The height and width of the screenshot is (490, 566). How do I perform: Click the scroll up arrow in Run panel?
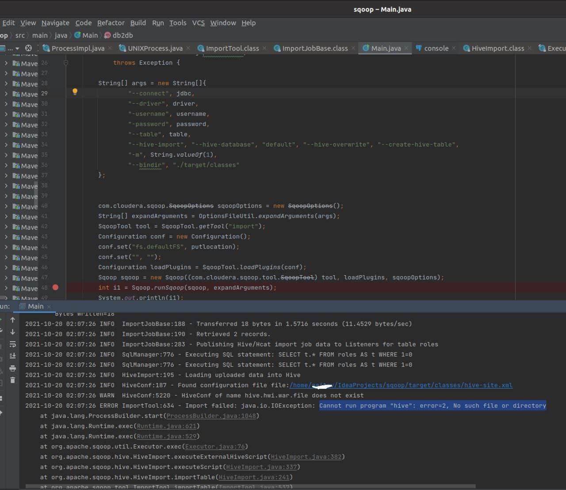[x=13, y=320]
